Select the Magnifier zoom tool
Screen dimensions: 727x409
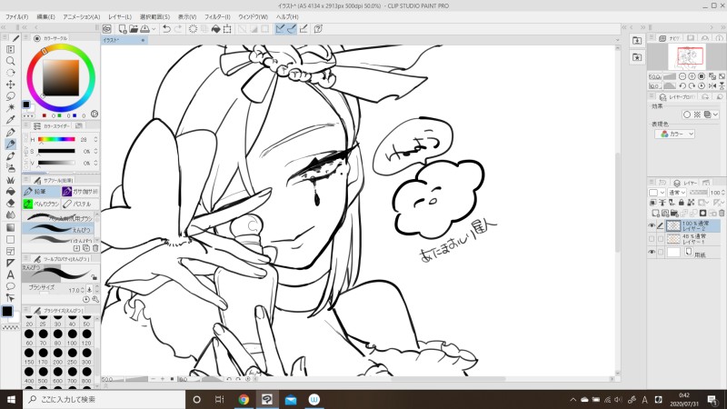(10, 61)
